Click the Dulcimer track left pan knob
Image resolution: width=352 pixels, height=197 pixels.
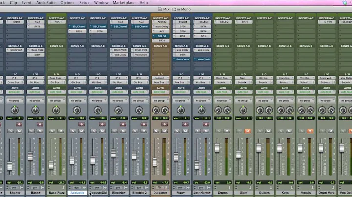[x=156, y=110]
